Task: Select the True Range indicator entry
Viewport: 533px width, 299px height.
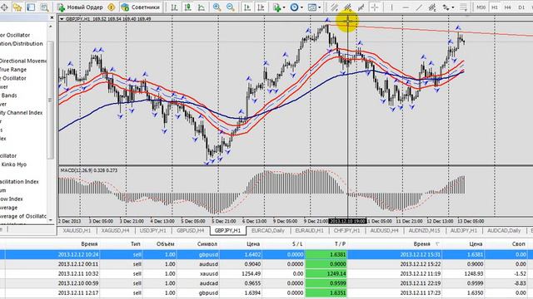Action: (13, 70)
